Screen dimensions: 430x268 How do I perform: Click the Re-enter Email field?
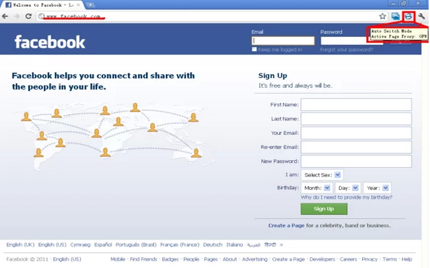pyautogui.click(x=356, y=147)
